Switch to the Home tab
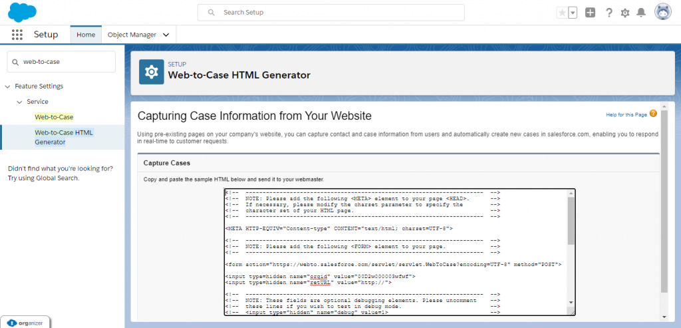 (x=86, y=35)
